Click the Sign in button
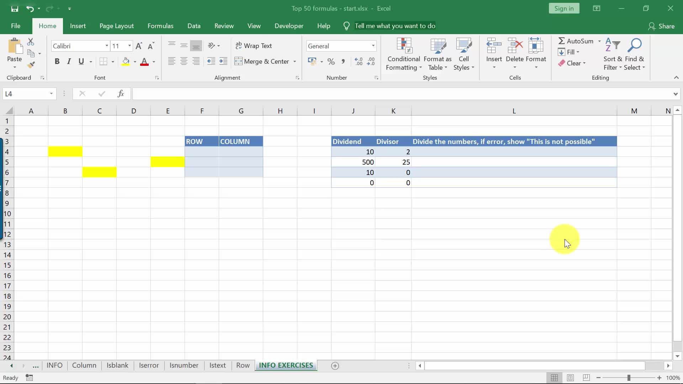 pyautogui.click(x=564, y=9)
